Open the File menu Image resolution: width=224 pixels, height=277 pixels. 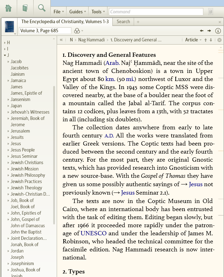(58, 12)
